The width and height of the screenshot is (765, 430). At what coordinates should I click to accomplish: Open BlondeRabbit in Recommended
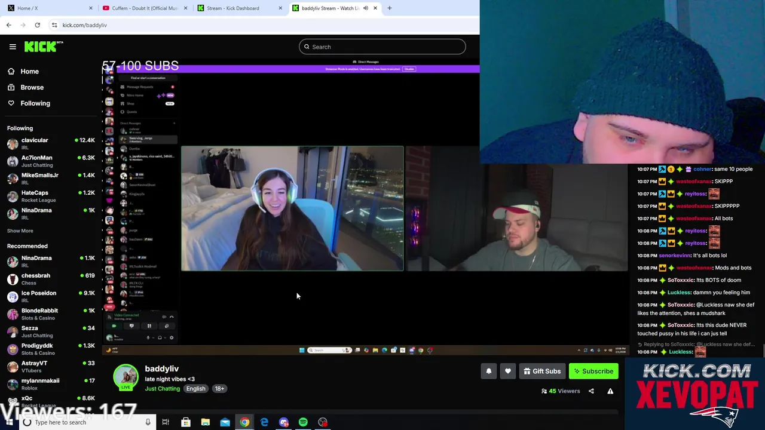(x=51, y=314)
